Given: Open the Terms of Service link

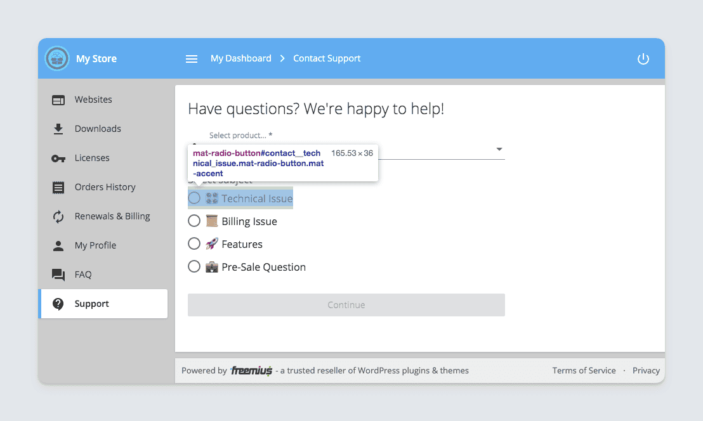Looking at the screenshot, I should 584,370.
